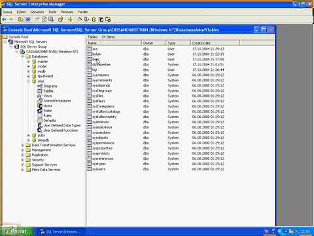
Task: Expand the Data Transformation Services folder
Action: tap(22, 145)
